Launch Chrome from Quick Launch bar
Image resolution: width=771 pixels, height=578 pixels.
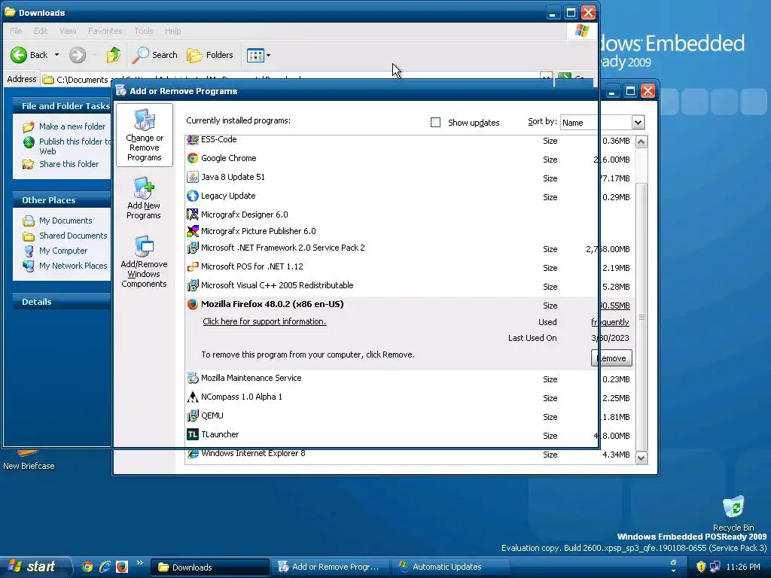87,567
